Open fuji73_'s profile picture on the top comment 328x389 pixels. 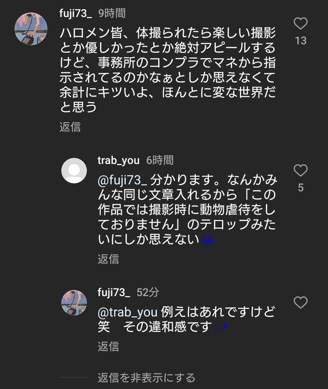[31, 29]
